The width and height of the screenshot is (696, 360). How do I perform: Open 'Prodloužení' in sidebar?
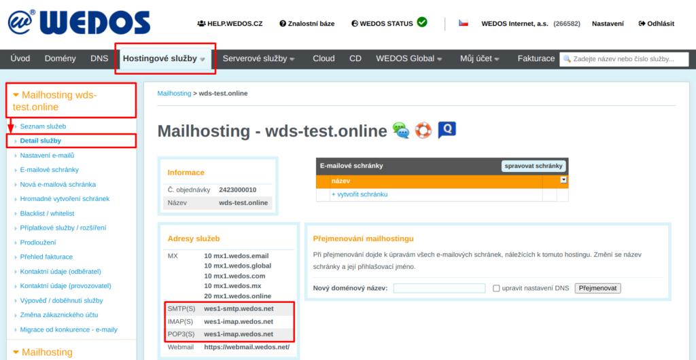(x=38, y=242)
